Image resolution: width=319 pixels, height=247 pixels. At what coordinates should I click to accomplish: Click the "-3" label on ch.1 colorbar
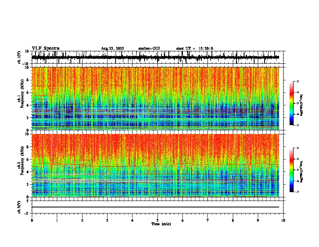click(297, 81)
